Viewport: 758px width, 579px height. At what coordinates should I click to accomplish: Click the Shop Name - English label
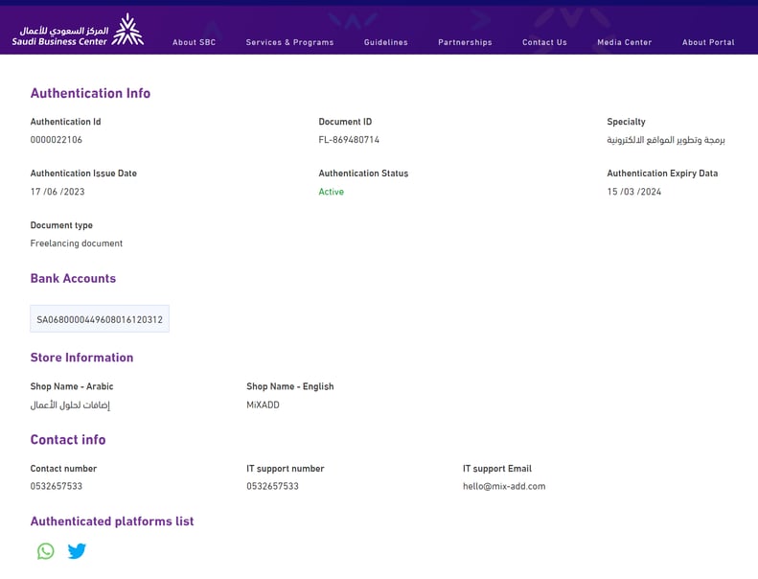coord(290,386)
